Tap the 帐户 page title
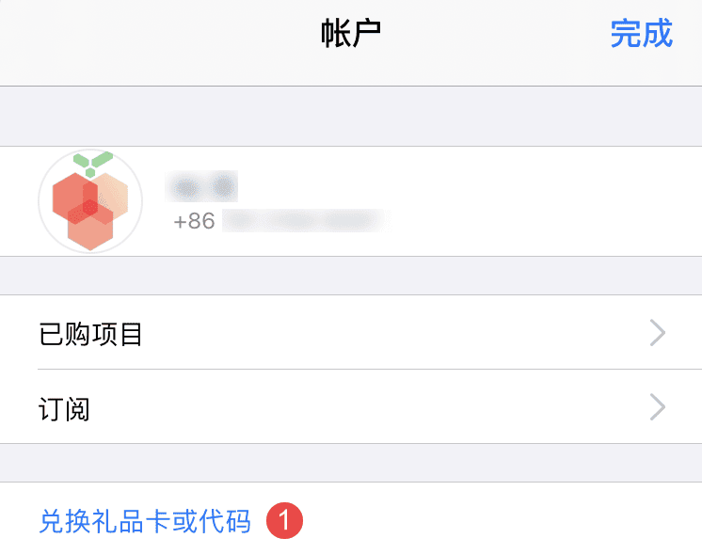This screenshot has height=554, width=702. coord(351,34)
